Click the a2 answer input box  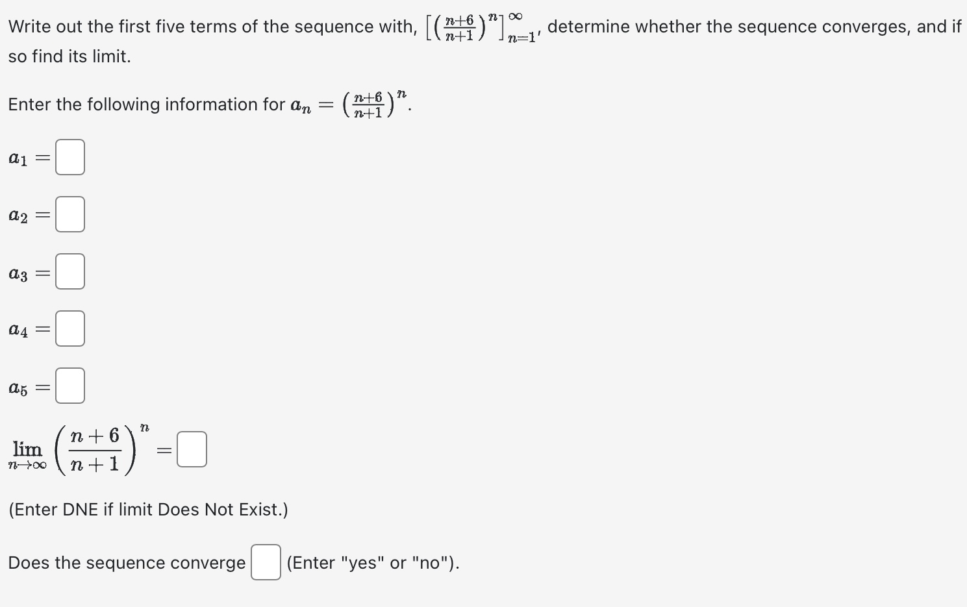pos(69,214)
